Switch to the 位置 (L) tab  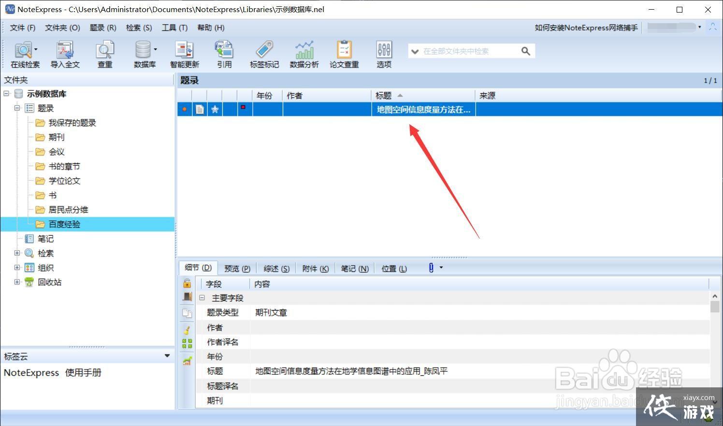click(394, 269)
